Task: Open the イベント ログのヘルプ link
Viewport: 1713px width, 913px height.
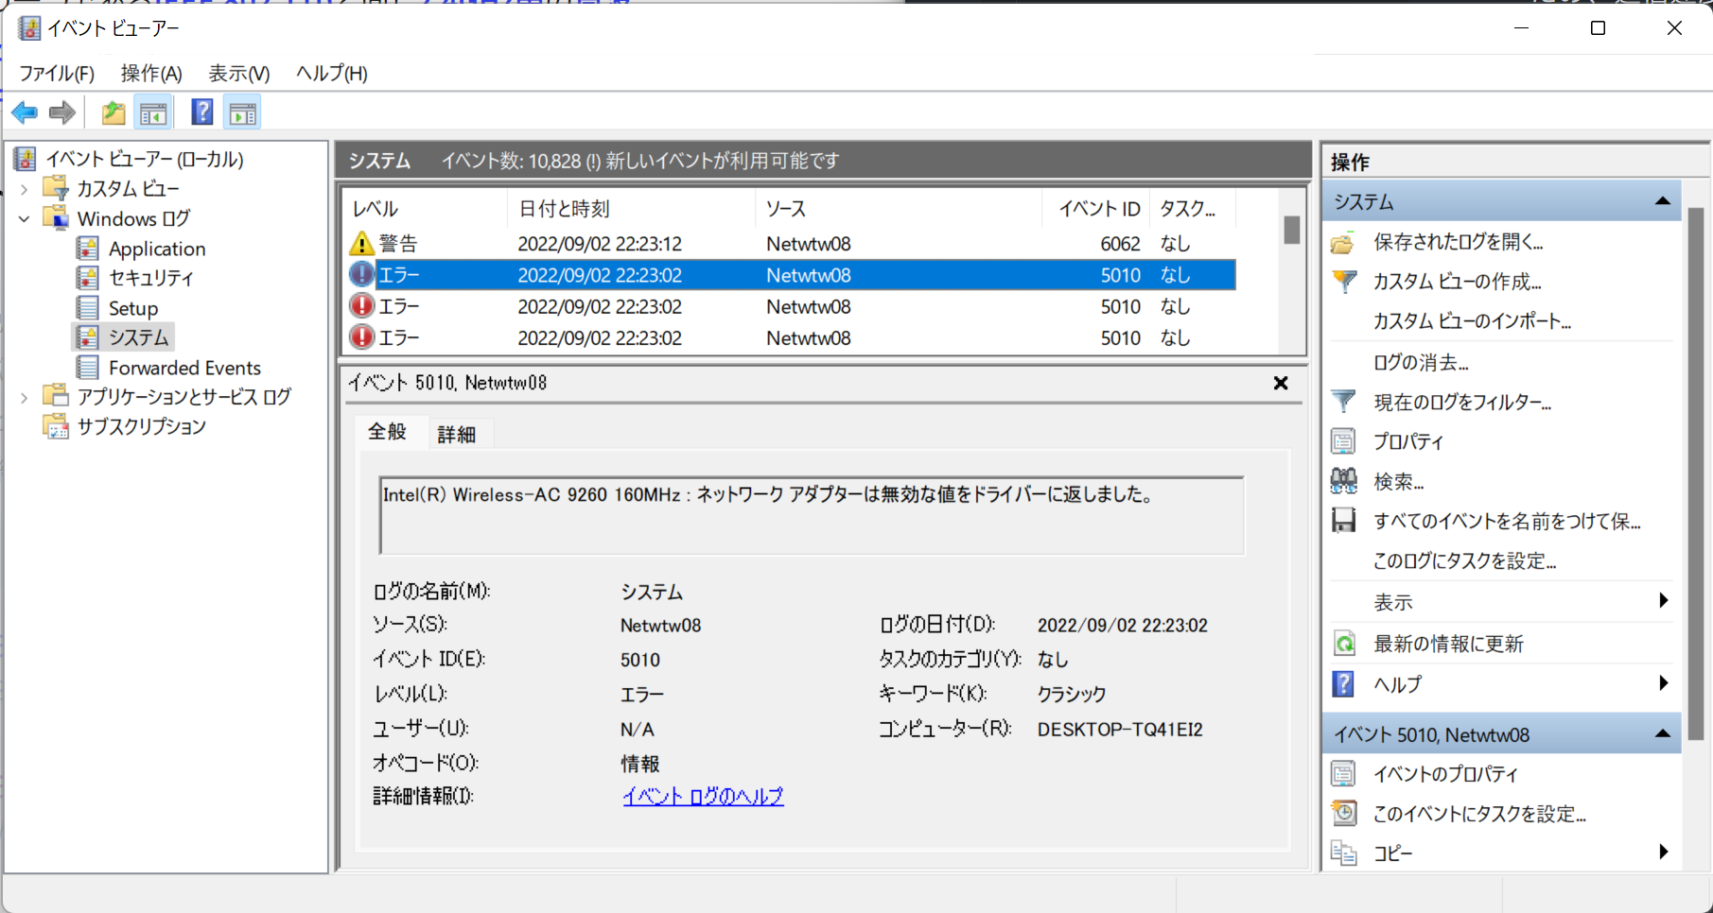Action: (703, 797)
